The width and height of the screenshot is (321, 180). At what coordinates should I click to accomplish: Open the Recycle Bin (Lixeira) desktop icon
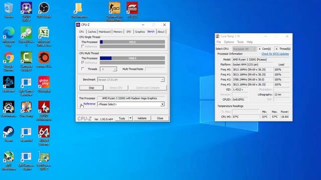pos(9,10)
